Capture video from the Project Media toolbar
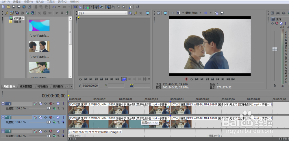 (17, 13)
